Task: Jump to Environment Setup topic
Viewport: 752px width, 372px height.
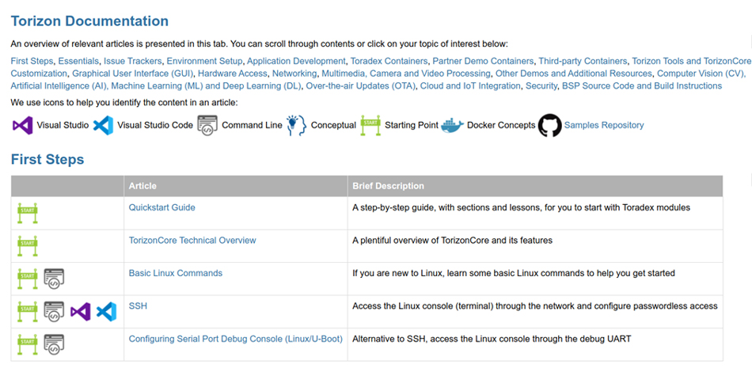Action: click(204, 62)
